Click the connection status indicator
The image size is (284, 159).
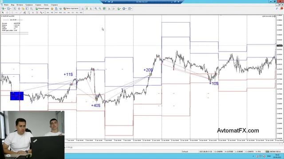pos(273,151)
